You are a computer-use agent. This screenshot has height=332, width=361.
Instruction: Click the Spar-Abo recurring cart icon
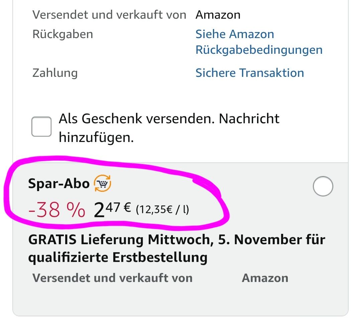pos(102,184)
